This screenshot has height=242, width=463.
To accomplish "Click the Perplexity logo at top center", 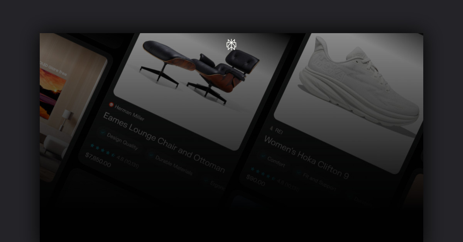I will tap(231, 45).
